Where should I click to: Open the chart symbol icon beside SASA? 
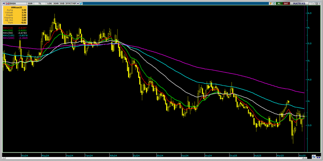pyautogui.click(x=7, y=3)
